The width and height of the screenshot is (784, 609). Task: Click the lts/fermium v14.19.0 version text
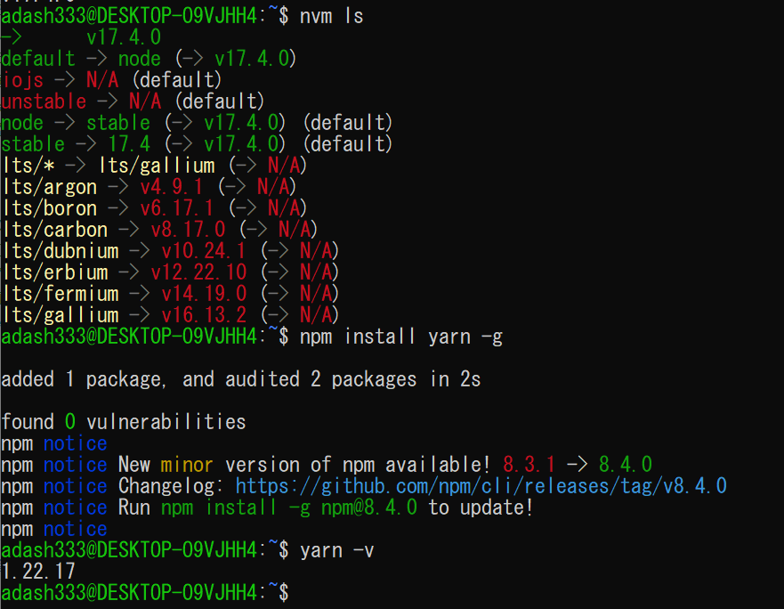(x=204, y=294)
